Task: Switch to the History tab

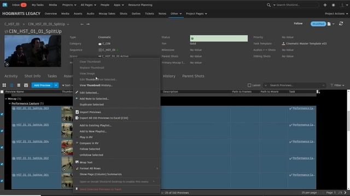Action: pos(169,76)
